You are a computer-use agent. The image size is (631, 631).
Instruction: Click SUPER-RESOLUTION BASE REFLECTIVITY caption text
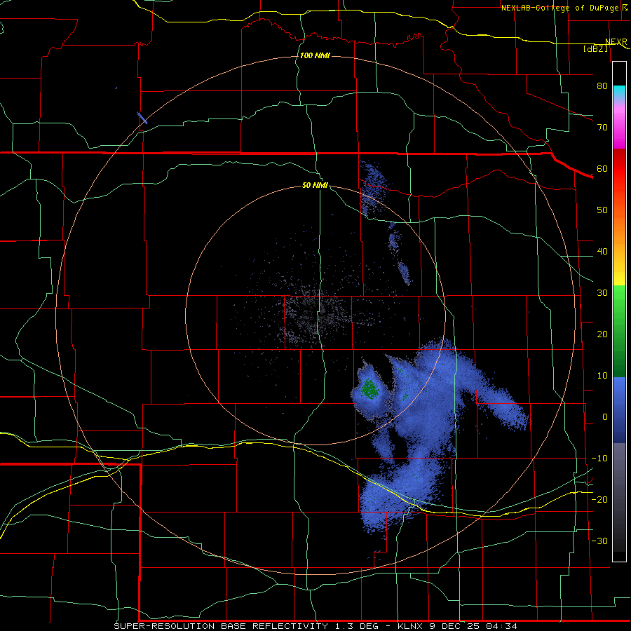click(x=221, y=626)
